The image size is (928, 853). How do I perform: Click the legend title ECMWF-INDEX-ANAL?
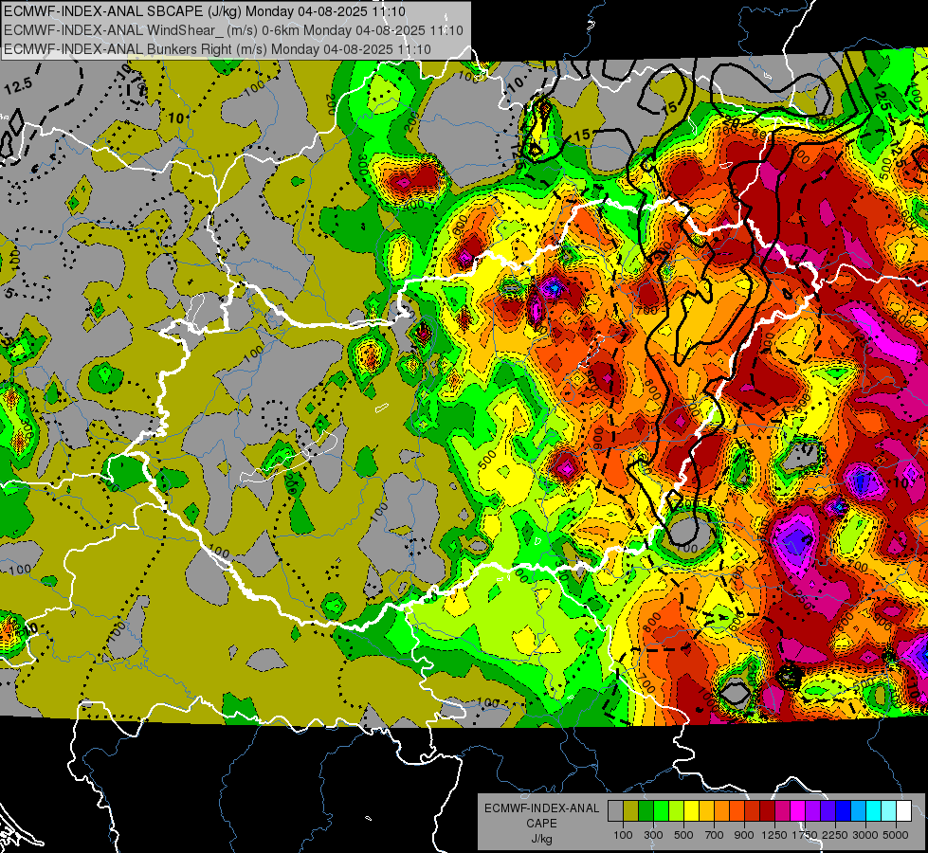pos(542,808)
